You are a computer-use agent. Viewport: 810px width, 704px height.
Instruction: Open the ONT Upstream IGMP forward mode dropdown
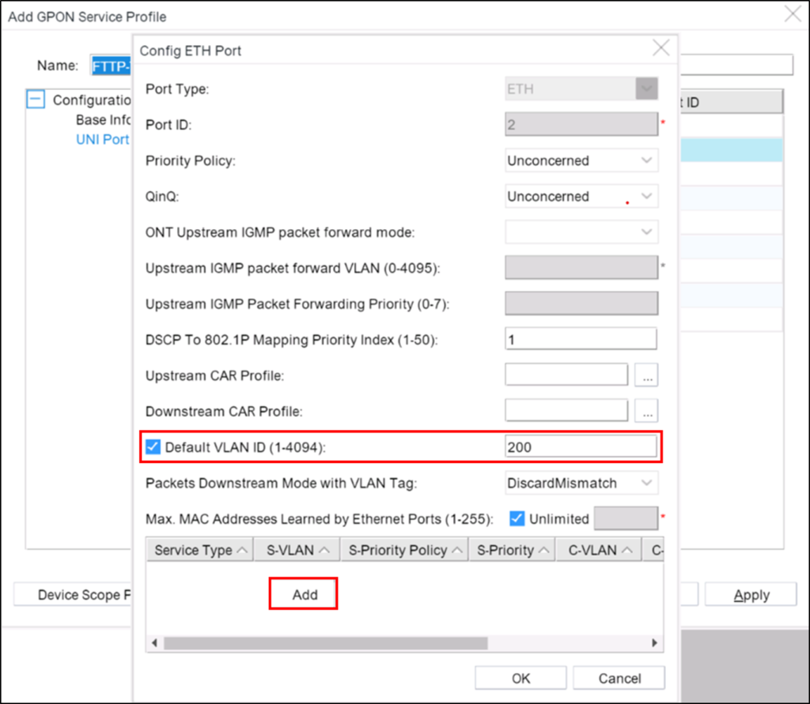645,232
